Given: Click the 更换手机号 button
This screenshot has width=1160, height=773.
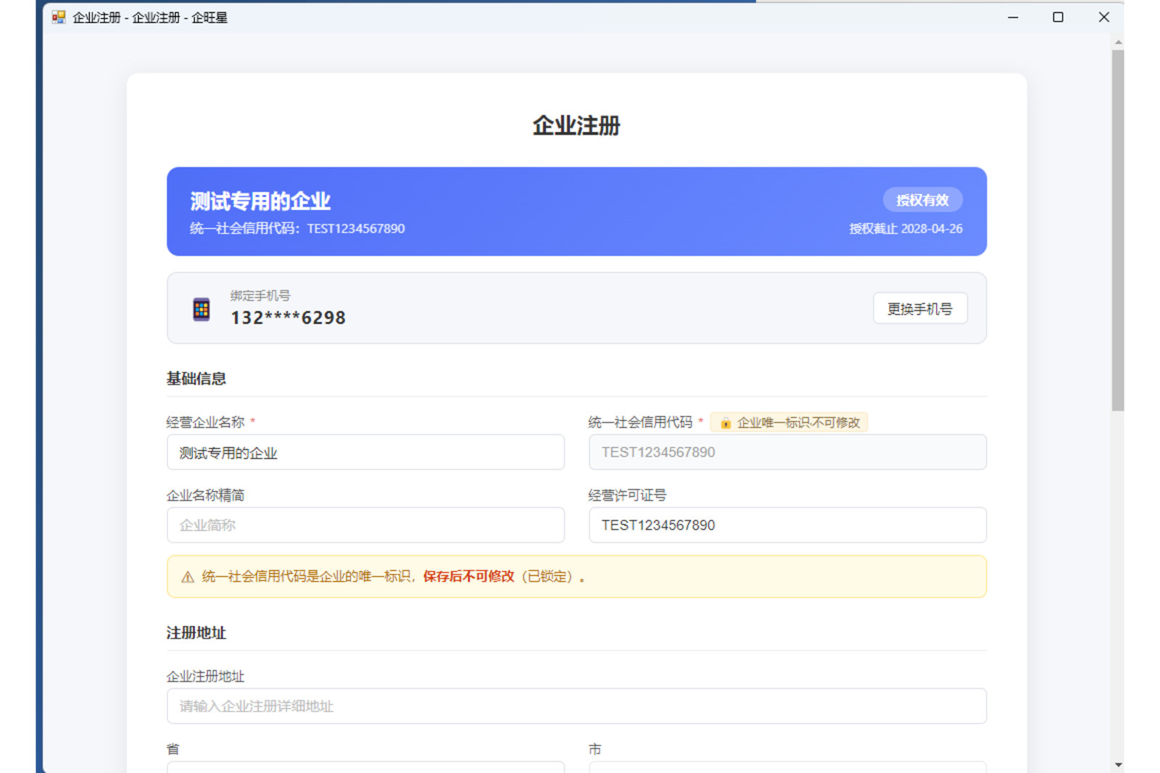Looking at the screenshot, I should pyautogui.click(x=919, y=309).
